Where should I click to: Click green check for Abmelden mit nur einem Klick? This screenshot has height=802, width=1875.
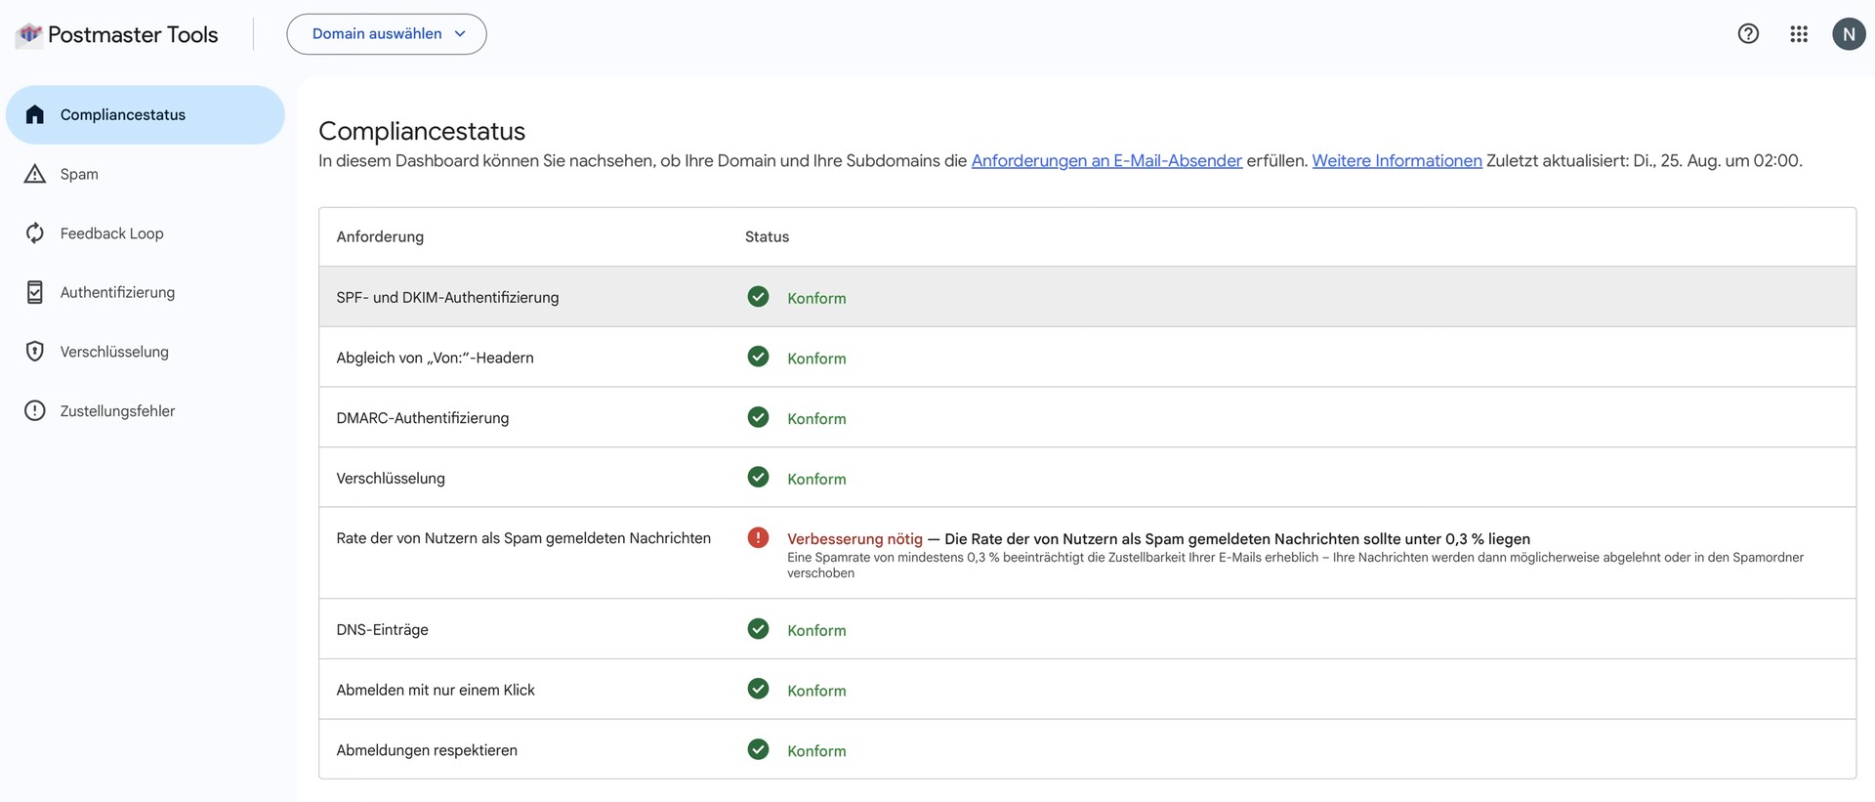coord(758,689)
